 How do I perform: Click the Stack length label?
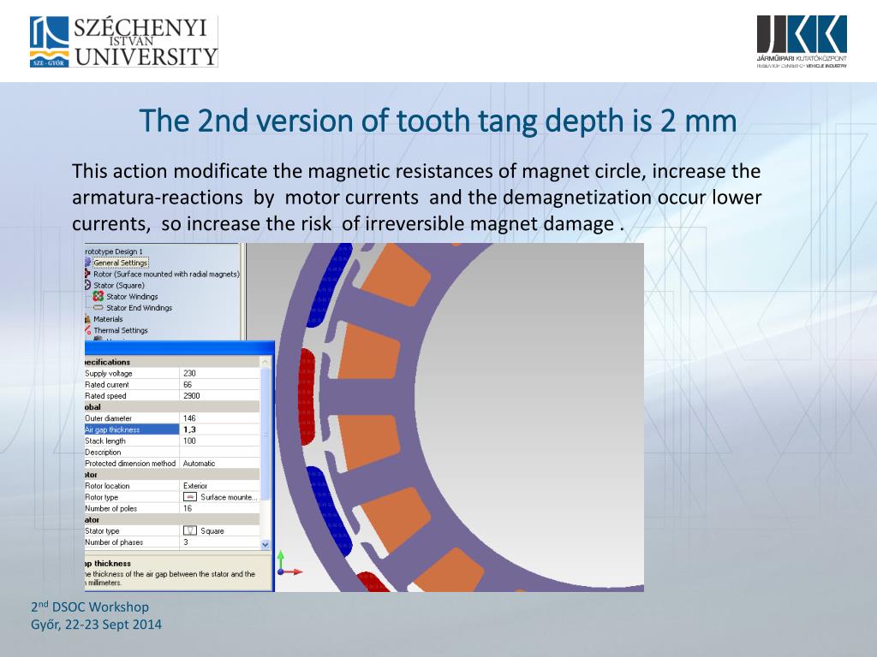[105, 441]
